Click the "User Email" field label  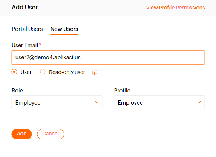(x=25, y=45)
